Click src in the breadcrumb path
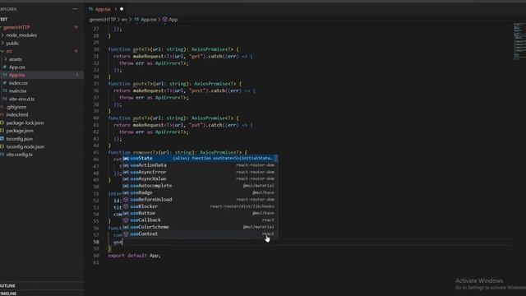The height and width of the screenshot is (296, 526). 124,20
